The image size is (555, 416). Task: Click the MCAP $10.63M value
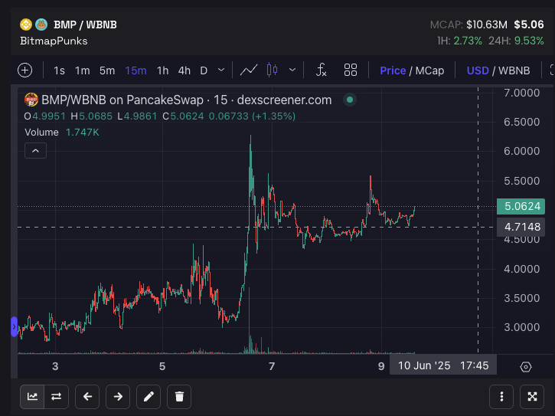[x=468, y=25]
